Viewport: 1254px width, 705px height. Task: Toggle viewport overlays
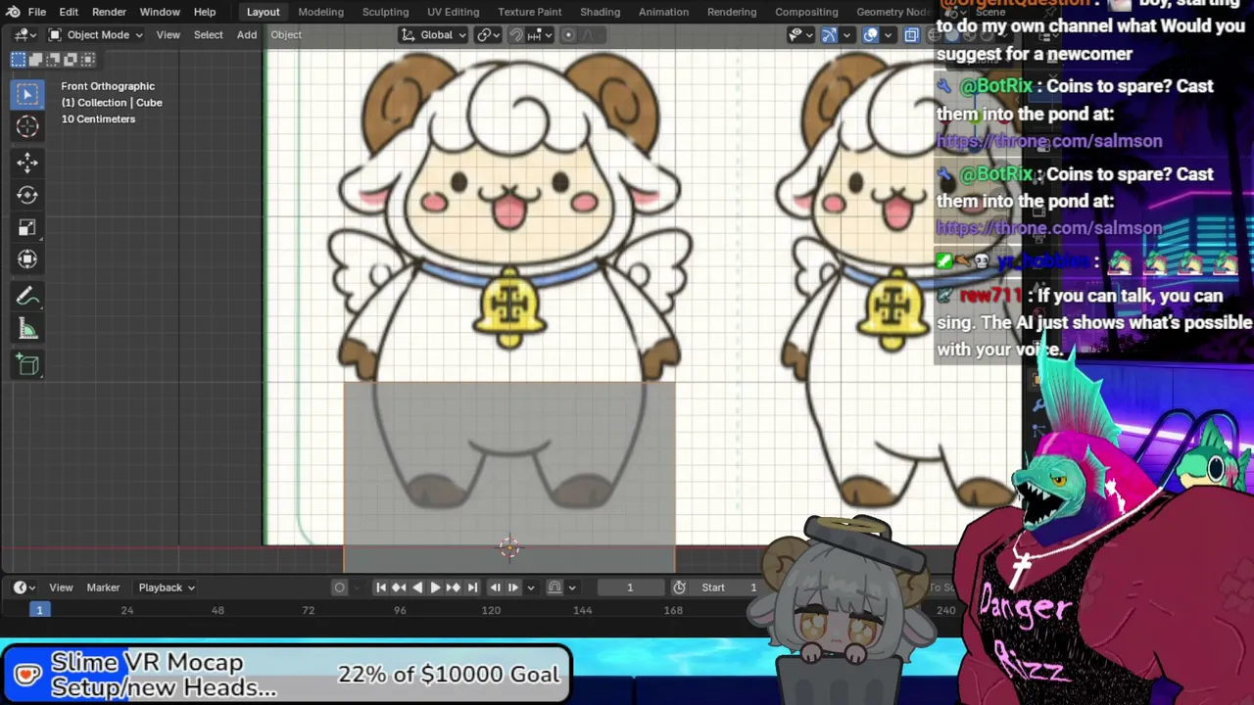[x=871, y=35]
